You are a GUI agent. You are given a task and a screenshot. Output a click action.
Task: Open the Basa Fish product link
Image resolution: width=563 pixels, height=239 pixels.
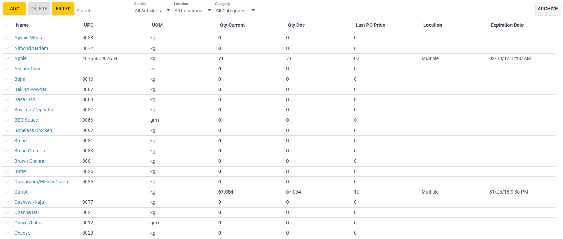coord(24,99)
